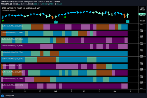This screenshot has height=98, width=147.
Task: Select the GoNoGoRelMap (XLP, SPY) label
Action: tap(12, 46)
